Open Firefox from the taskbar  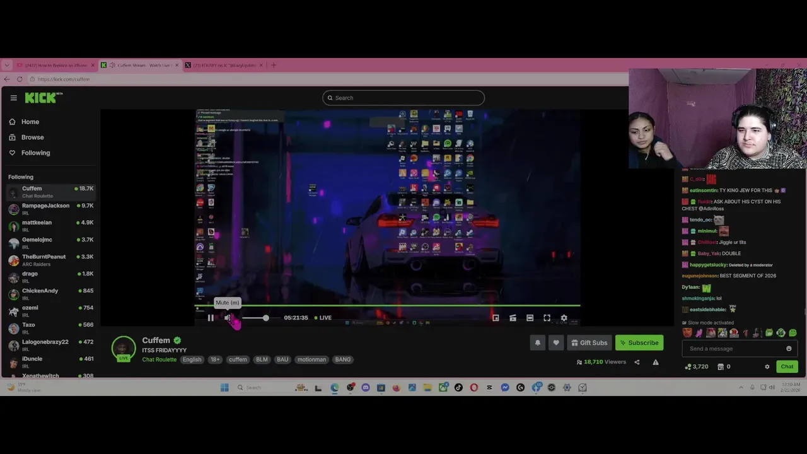pos(397,387)
